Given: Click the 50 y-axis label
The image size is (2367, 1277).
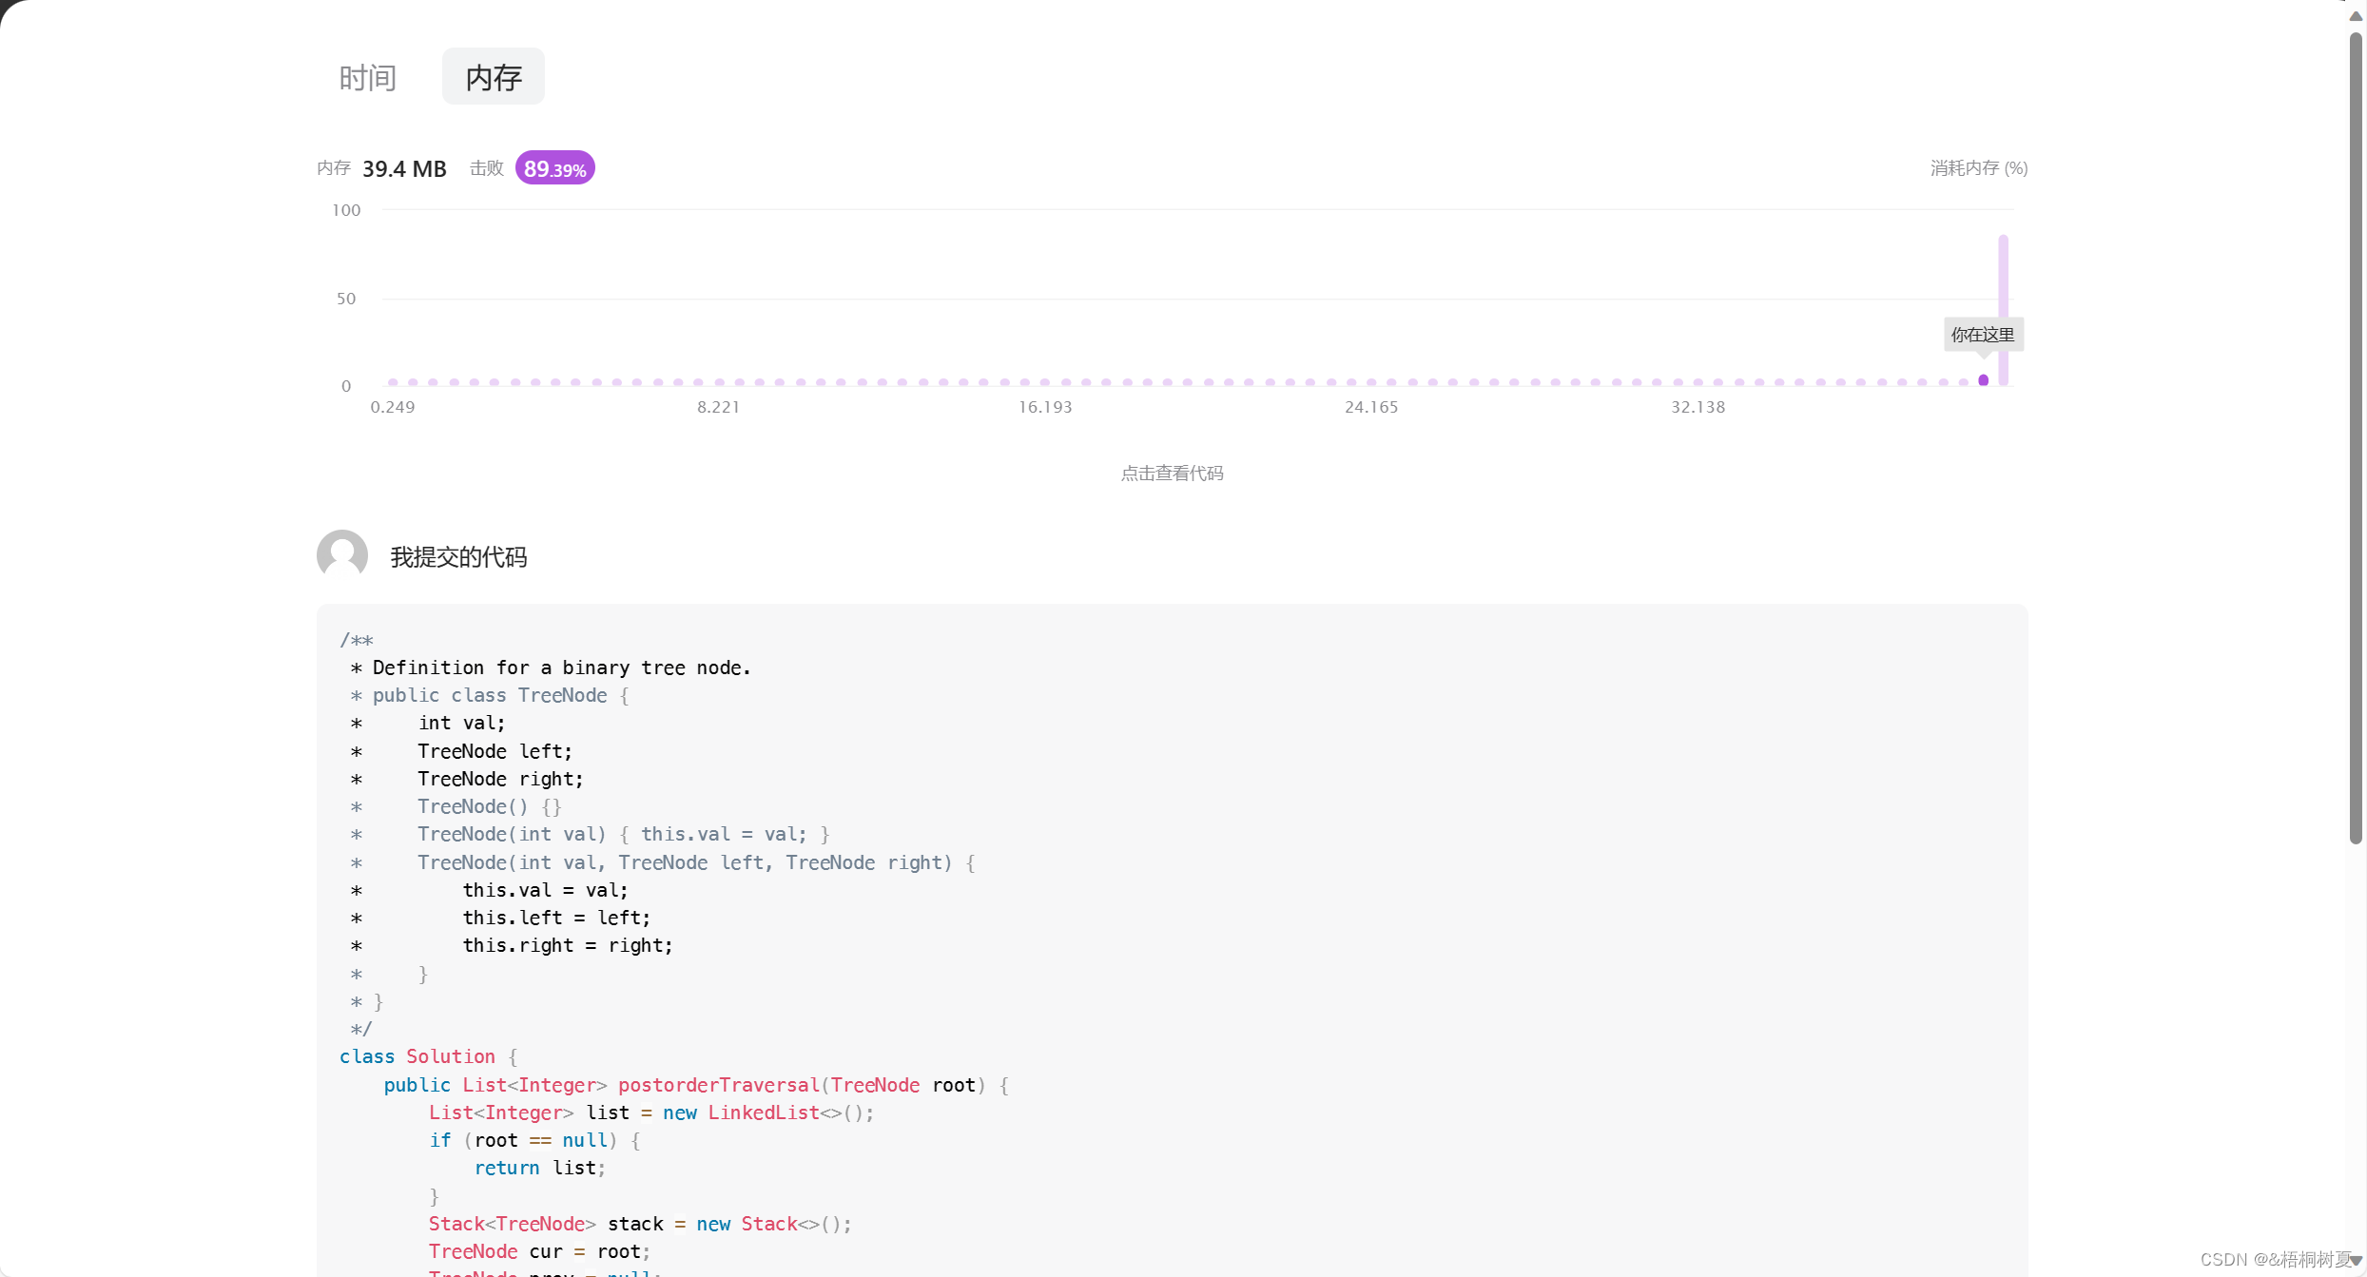Looking at the screenshot, I should click(346, 299).
